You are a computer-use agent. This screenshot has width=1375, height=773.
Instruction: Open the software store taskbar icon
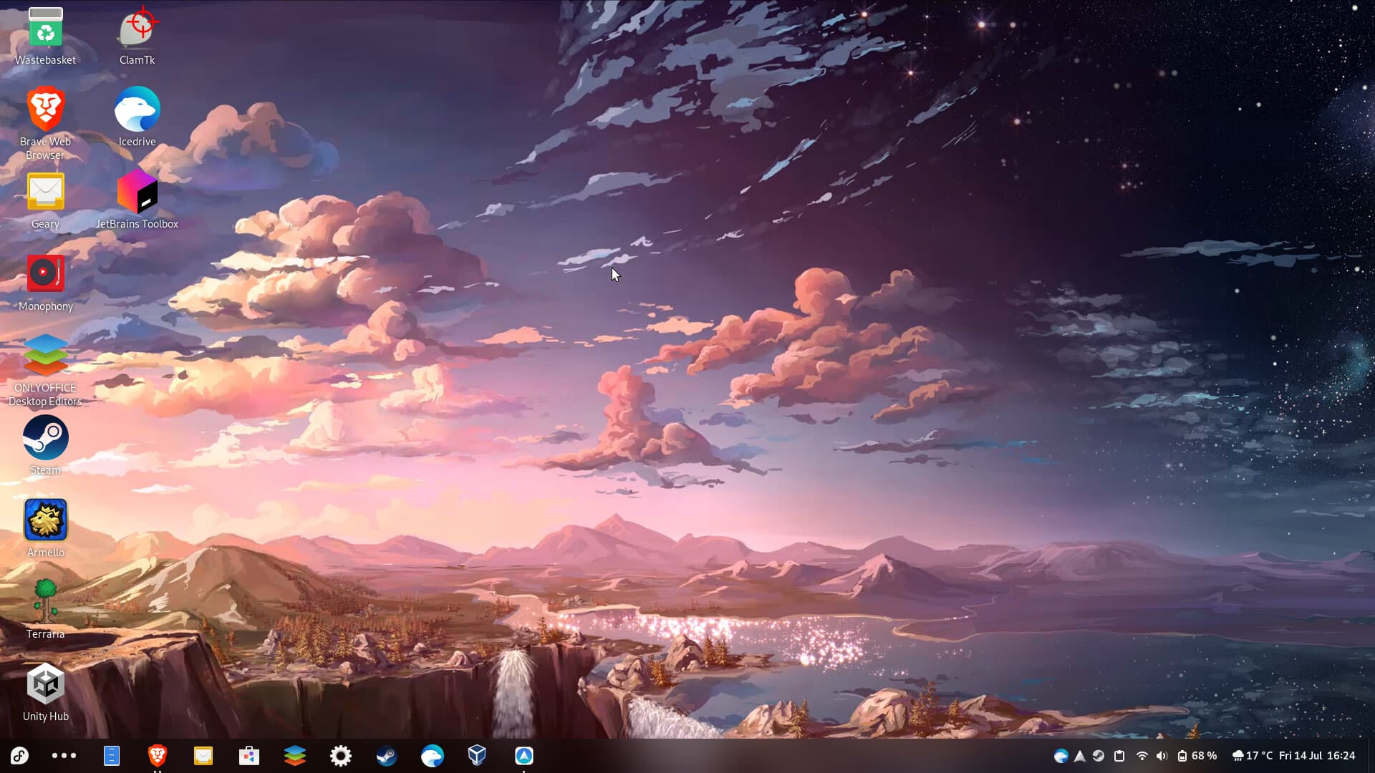[x=249, y=756]
